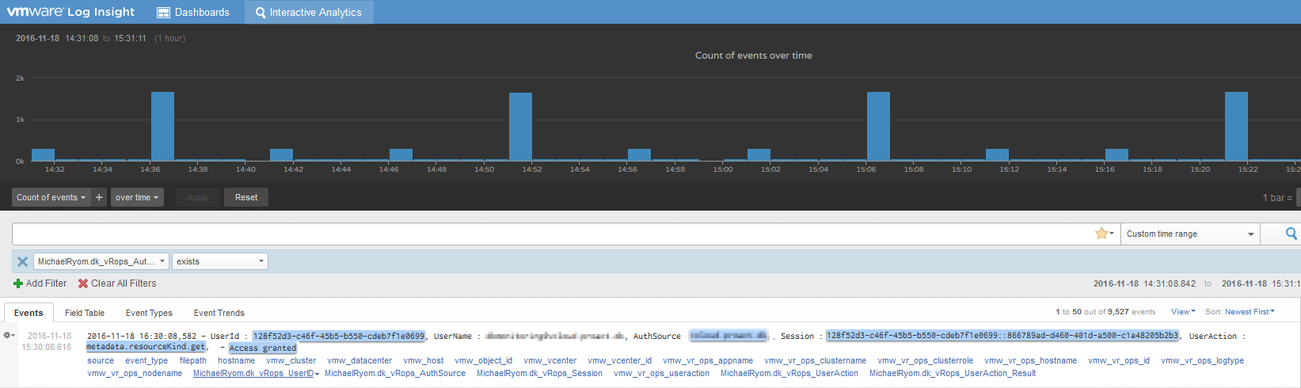Open the favorites star icon menu
Viewport: 1301px width, 388px height.
pyautogui.click(x=1104, y=234)
